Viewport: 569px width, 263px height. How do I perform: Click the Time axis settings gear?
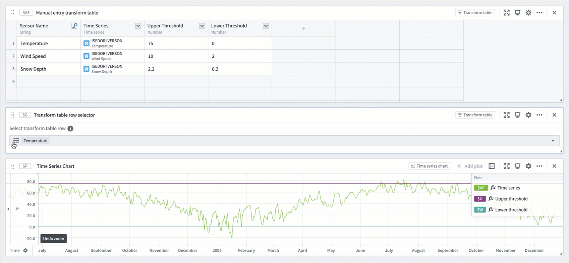point(25,251)
